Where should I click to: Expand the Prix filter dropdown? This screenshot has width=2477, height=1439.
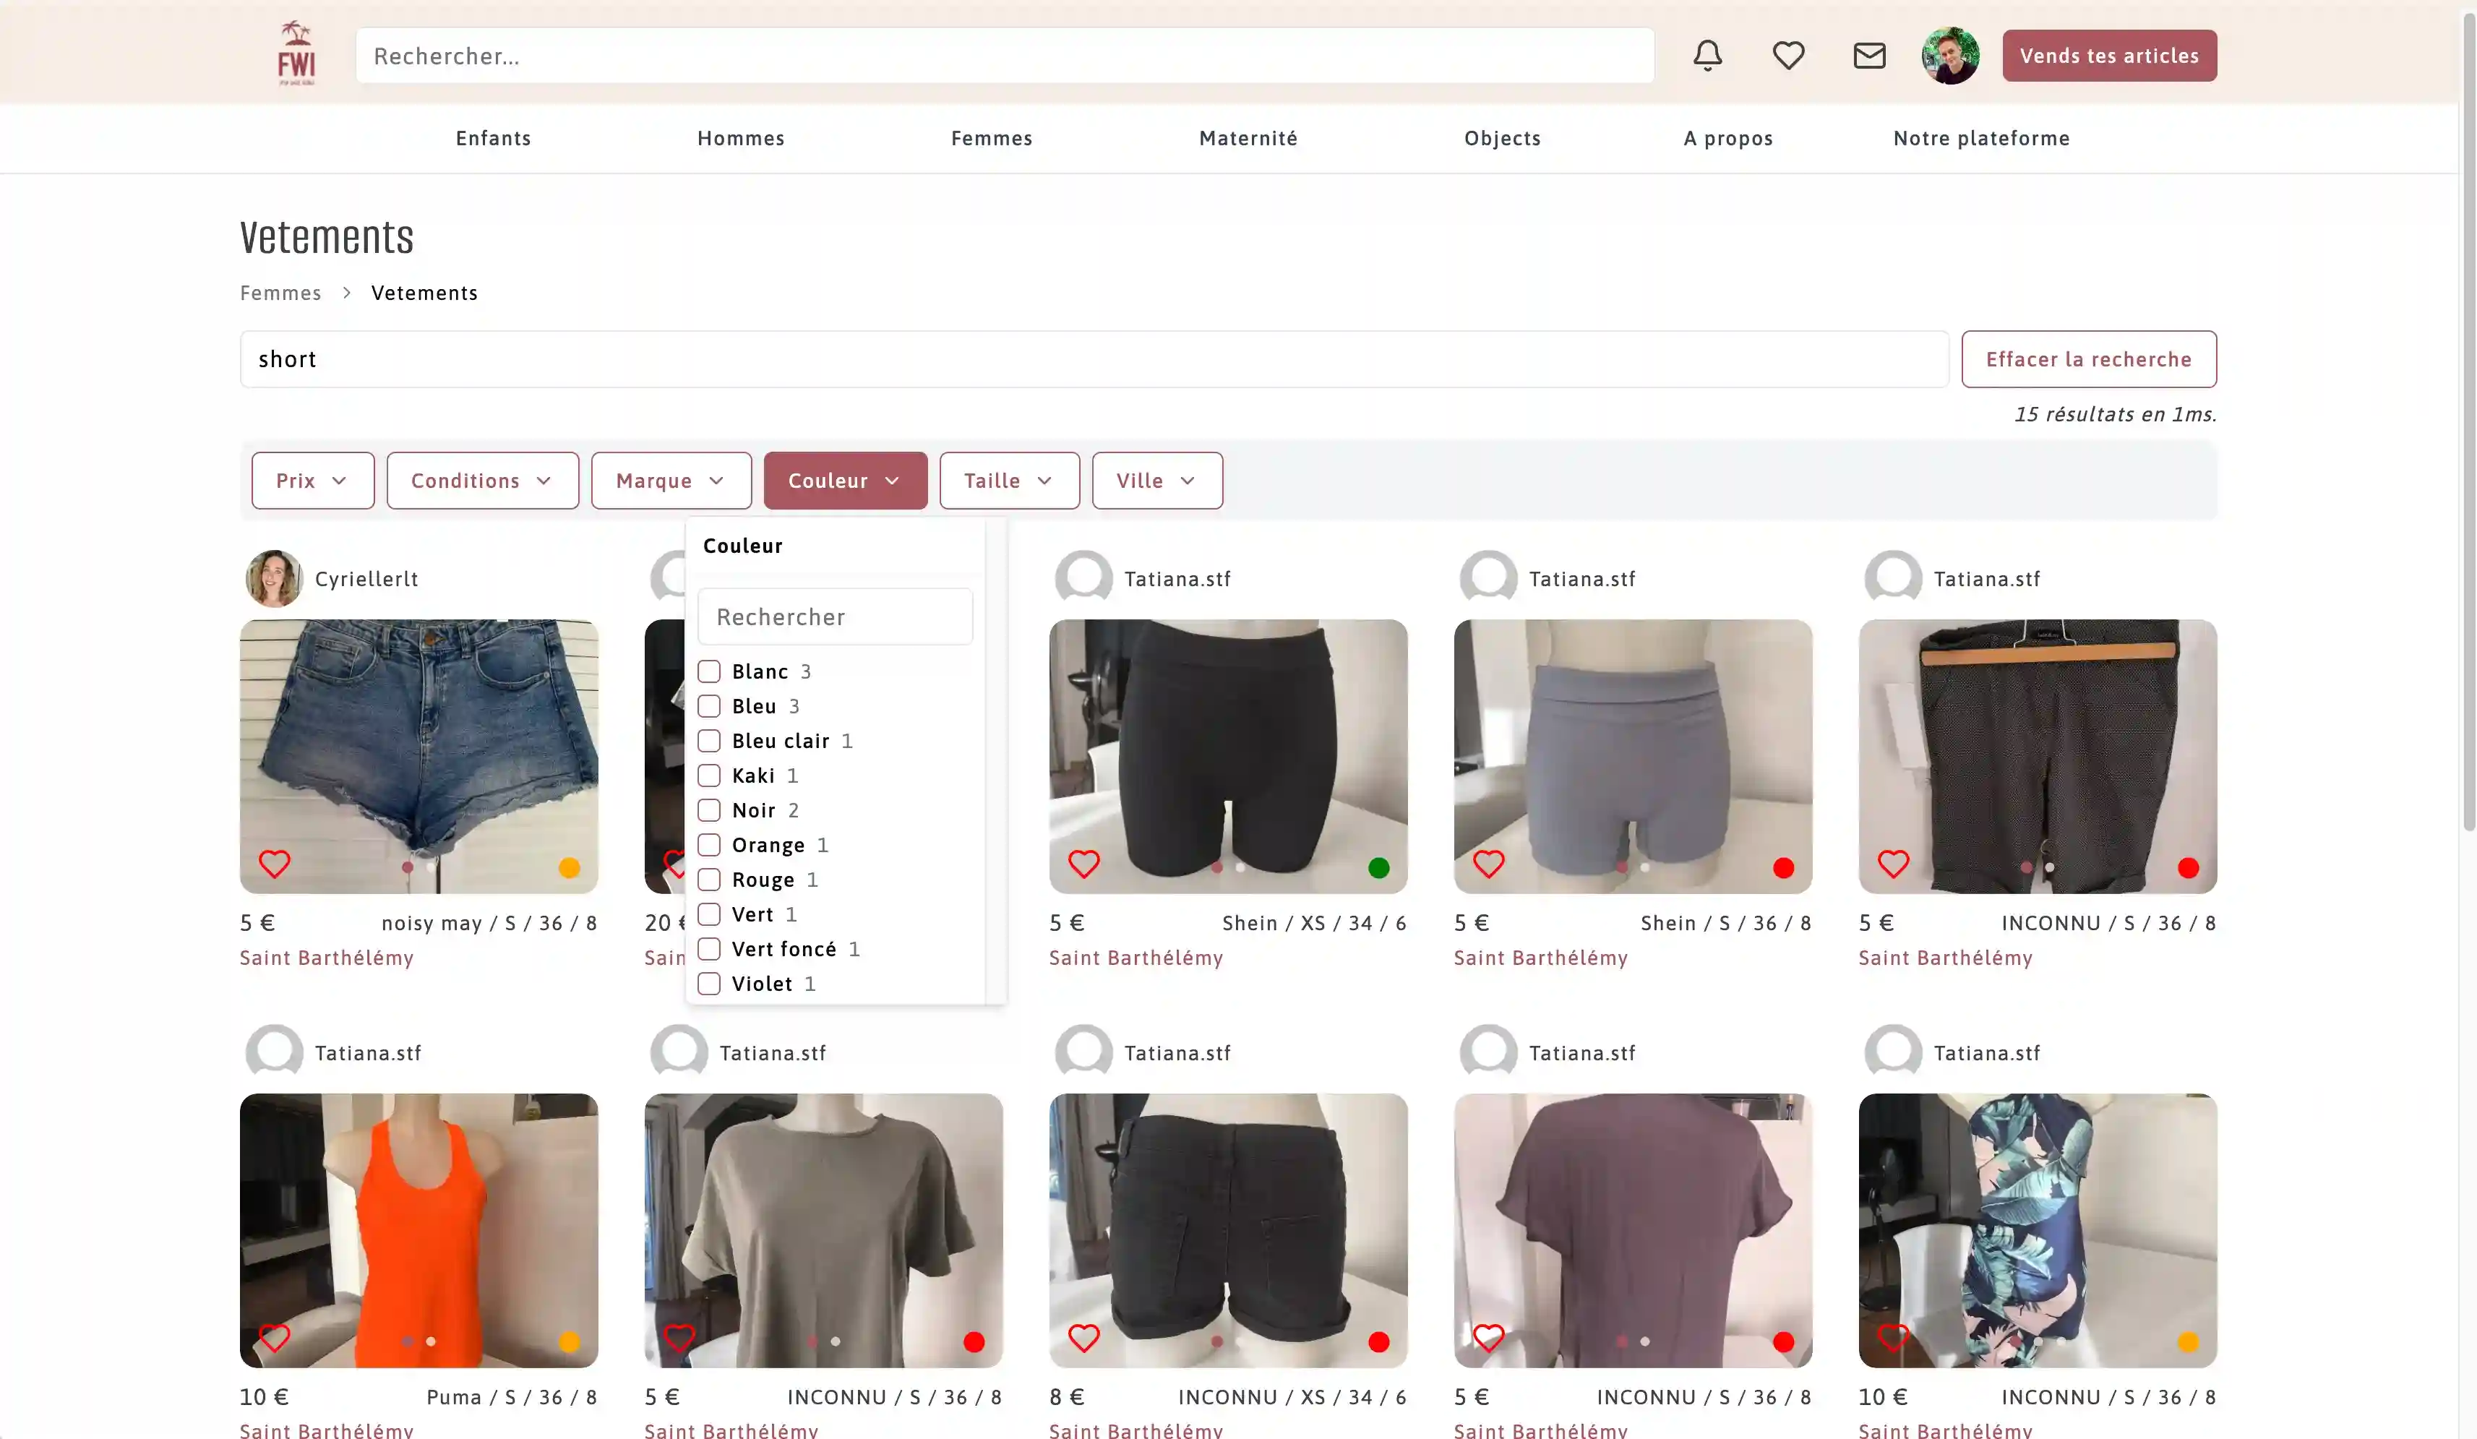312,481
